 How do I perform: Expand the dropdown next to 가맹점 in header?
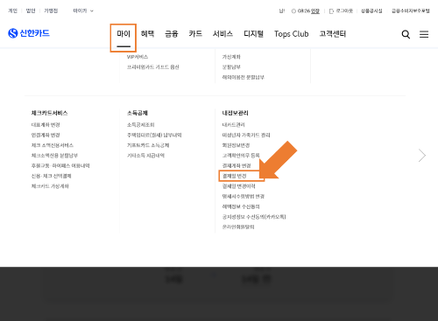pos(83,10)
